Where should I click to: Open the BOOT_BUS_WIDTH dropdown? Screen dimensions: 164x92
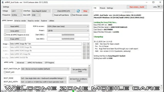[43, 82]
